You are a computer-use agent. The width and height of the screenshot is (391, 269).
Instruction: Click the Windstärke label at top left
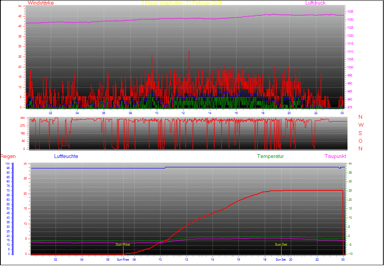(x=40, y=3)
